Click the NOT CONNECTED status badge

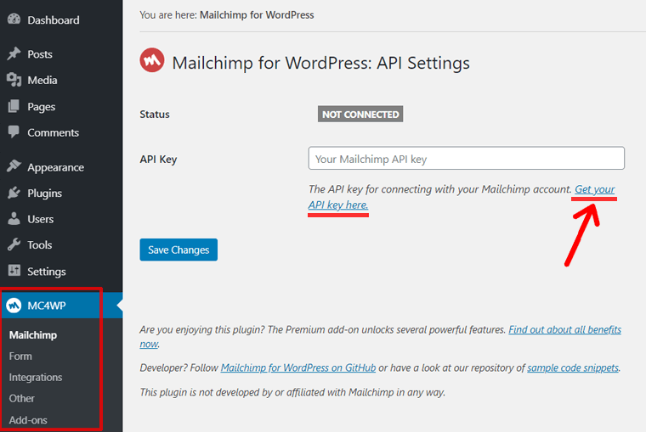pos(360,114)
